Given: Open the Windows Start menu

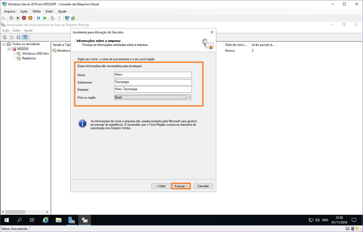Looking at the screenshot, I should 7,220.
